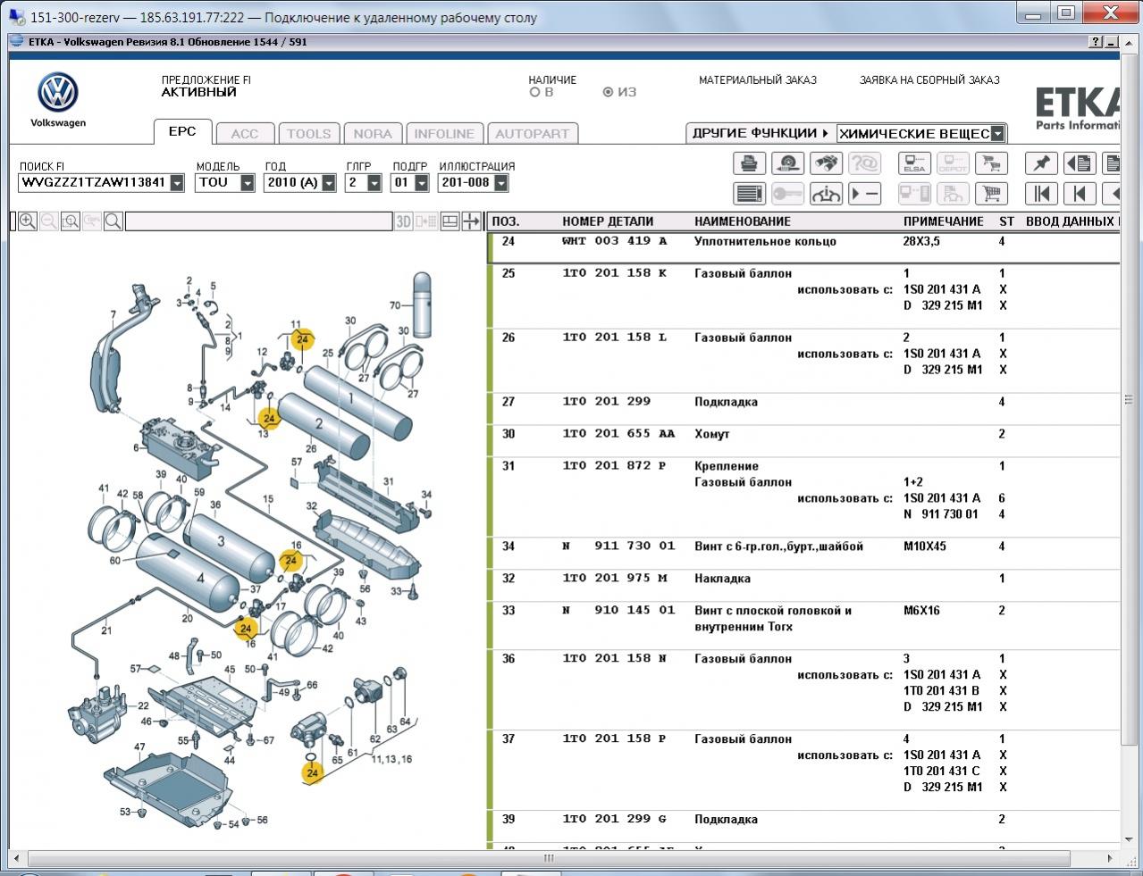The image size is (1143, 876).
Task: Switch to the ACC tab
Action: click(x=245, y=134)
